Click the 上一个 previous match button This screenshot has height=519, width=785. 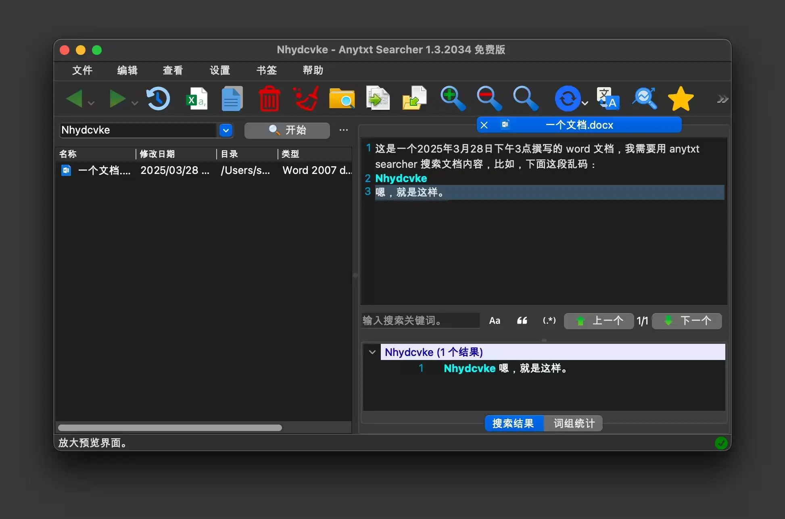(x=599, y=321)
